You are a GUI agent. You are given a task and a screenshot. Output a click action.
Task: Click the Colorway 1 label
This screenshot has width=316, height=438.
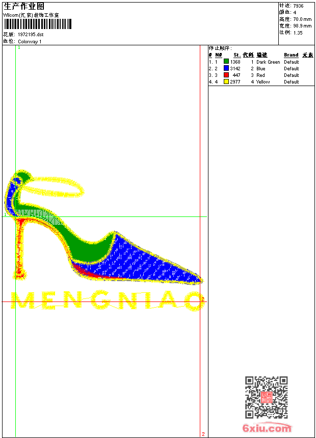click(x=30, y=42)
